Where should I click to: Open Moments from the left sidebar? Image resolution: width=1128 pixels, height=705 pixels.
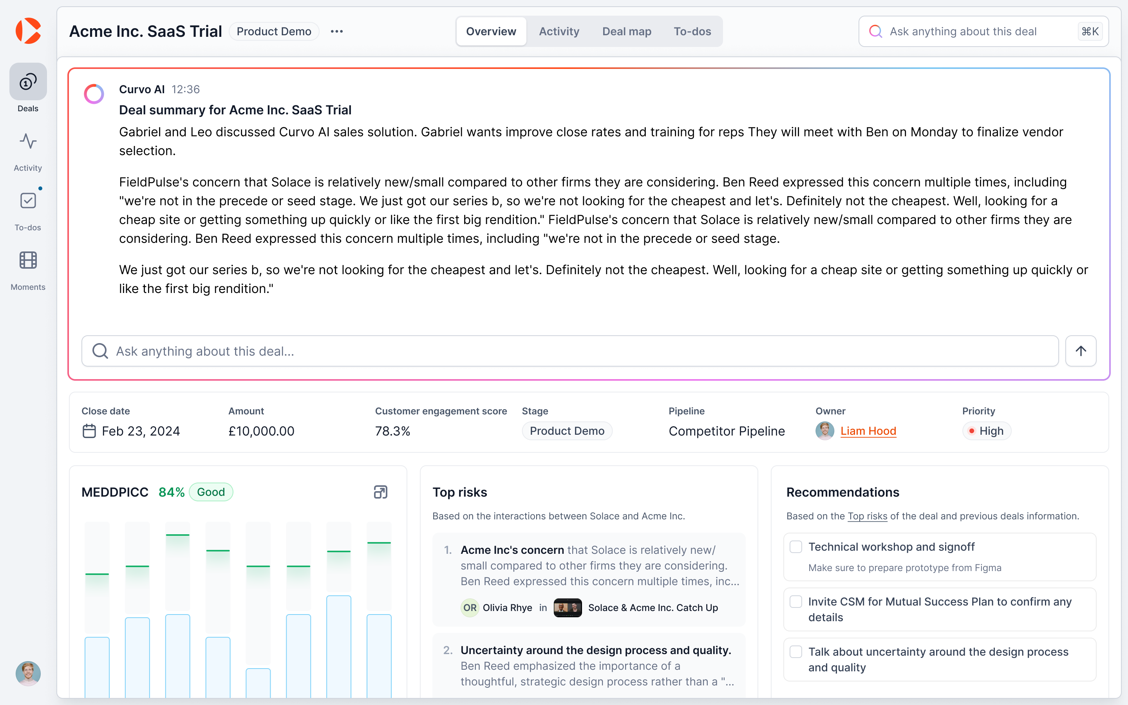tap(27, 260)
